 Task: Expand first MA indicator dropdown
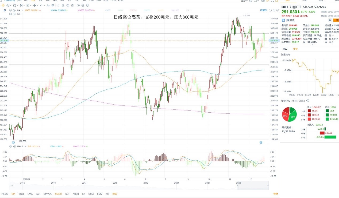[x=22, y=10]
